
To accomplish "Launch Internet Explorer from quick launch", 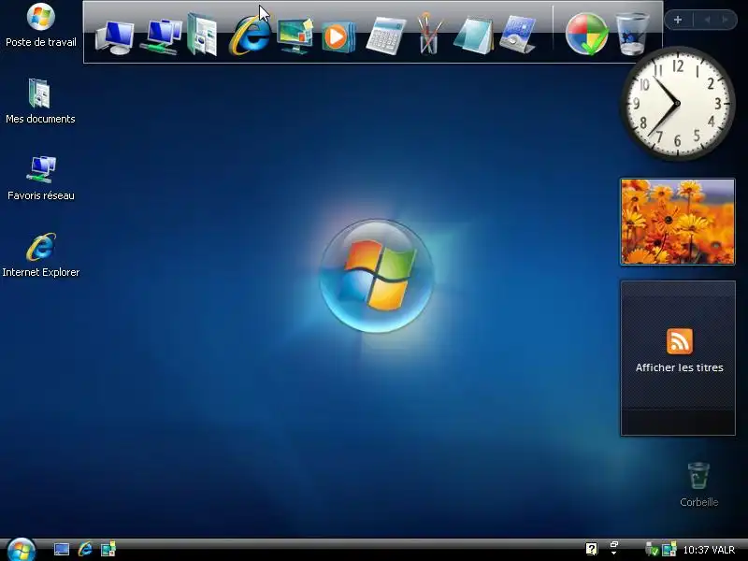I will [85, 550].
